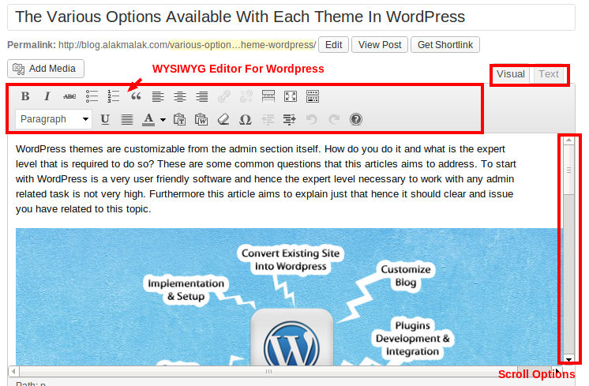The width and height of the screenshot is (589, 386).
Task: Click the vertical scrollbar up arrow
Action: click(x=569, y=140)
